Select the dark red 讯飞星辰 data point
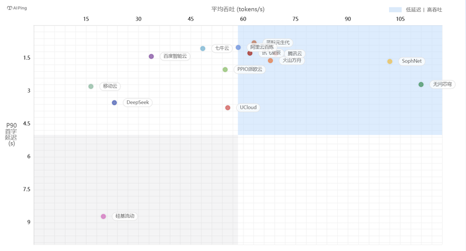 click(x=250, y=53)
